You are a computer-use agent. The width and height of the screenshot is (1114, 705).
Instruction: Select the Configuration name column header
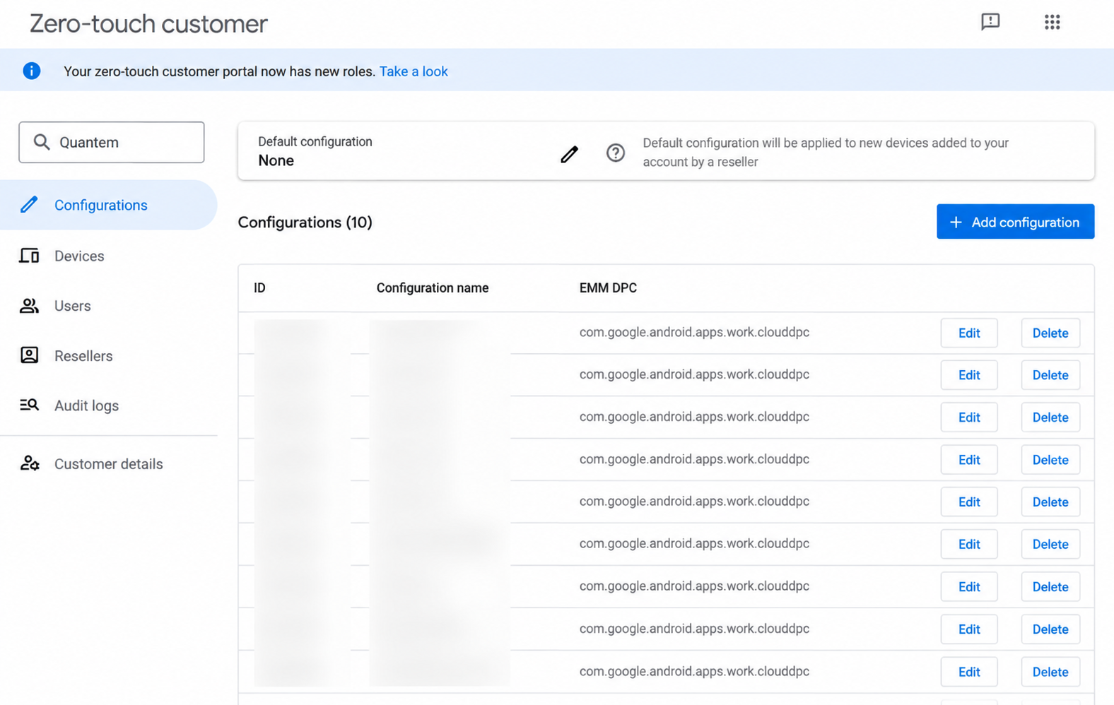tap(432, 288)
